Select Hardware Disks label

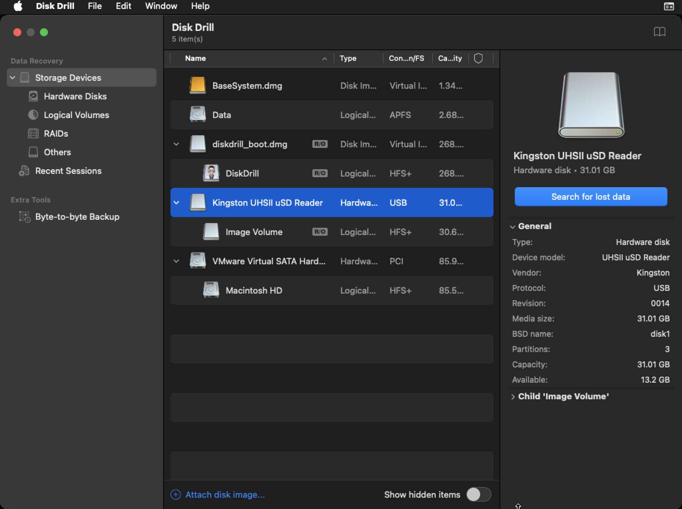75,96
